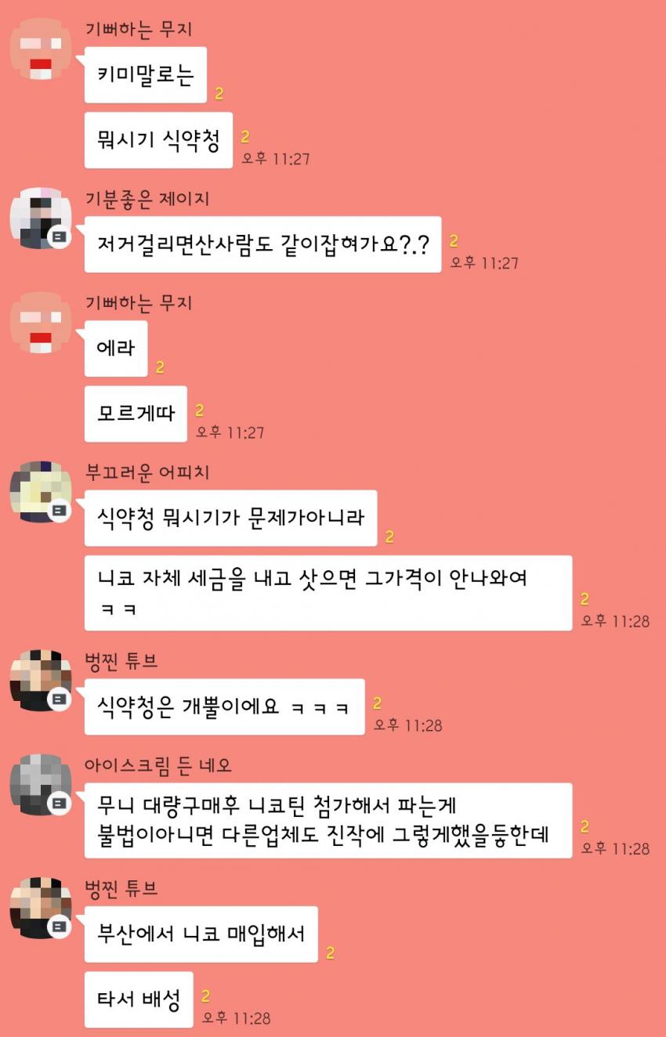Select the '식약청 뭐시기가 문제가아니라' message

click(231, 518)
